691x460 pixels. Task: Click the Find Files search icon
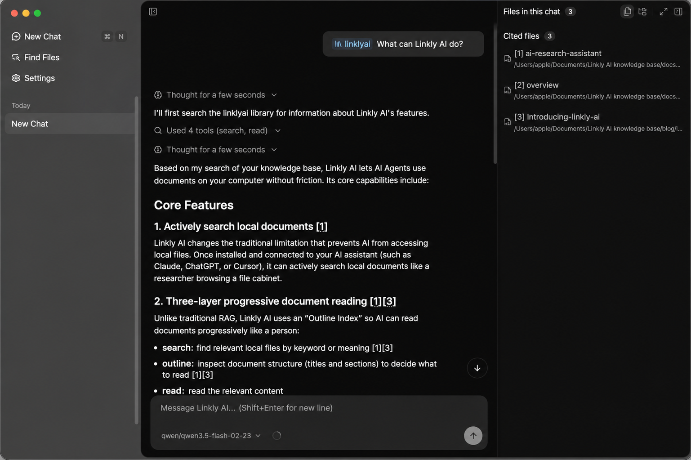[16, 57]
